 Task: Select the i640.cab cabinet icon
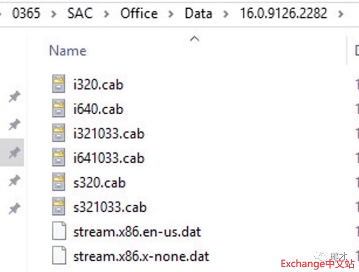[58, 109]
